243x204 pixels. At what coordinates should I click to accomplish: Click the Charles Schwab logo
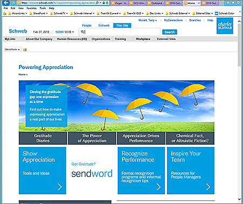pos(225,26)
